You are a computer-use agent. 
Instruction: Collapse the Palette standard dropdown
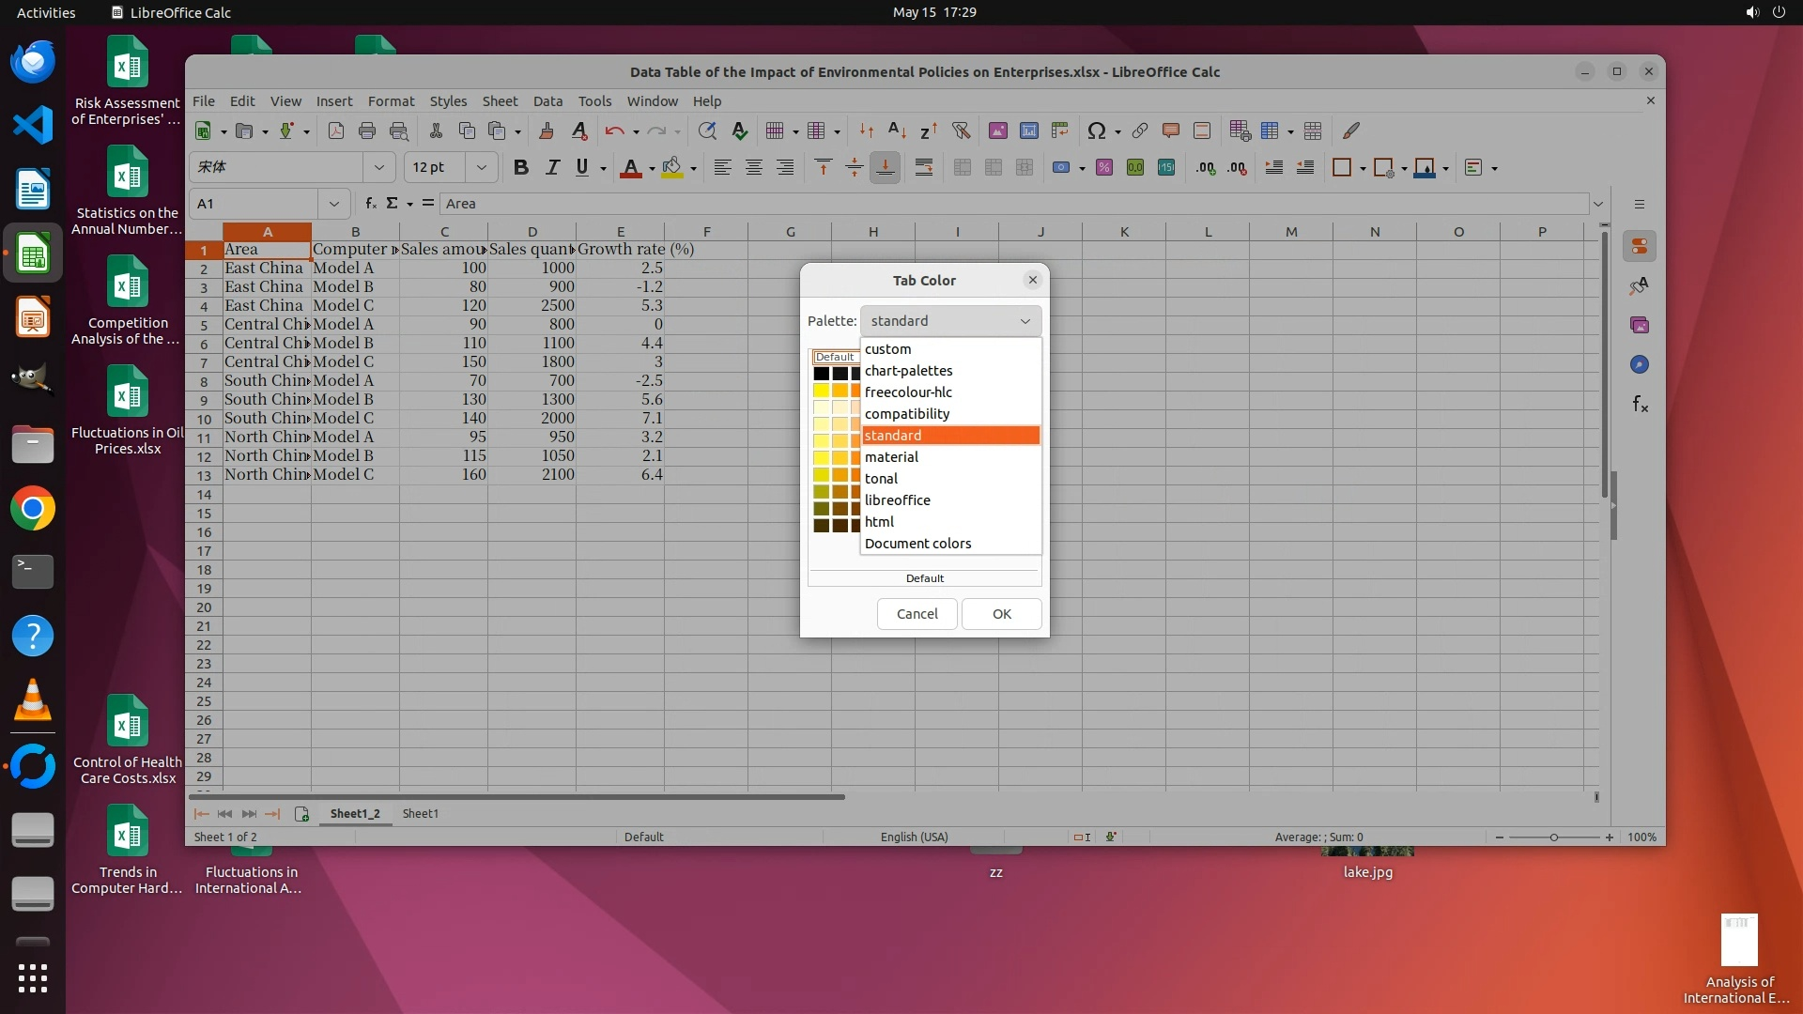point(950,321)
